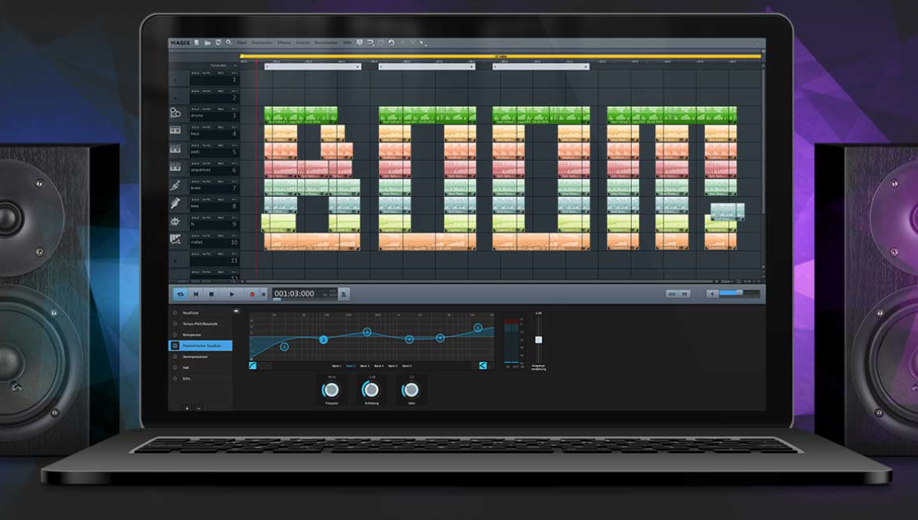The image size is (918, 520).
Task: Start playback with the play button
Action: point(232,294)
